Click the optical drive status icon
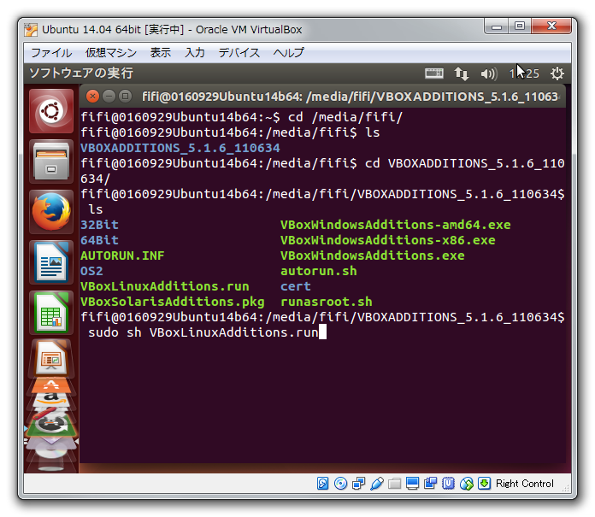595x517 pixels. pos(341,484)
